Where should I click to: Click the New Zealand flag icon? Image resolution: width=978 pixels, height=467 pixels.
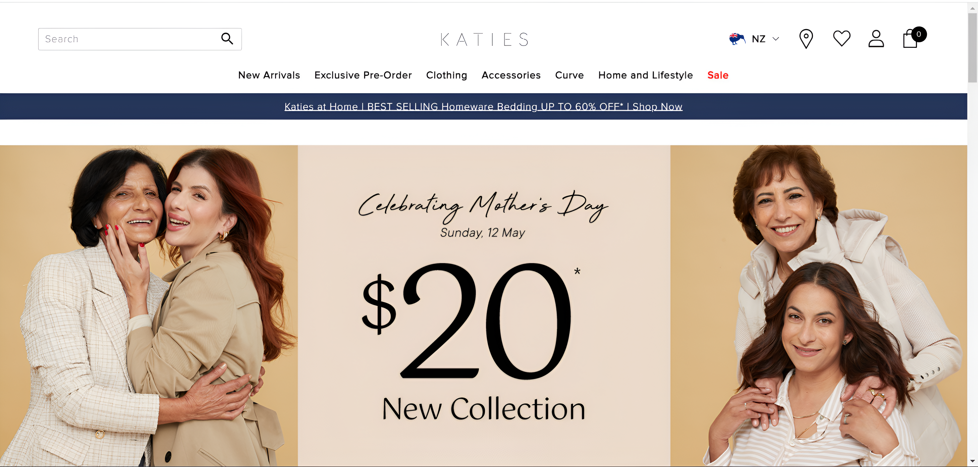[737, 39]
